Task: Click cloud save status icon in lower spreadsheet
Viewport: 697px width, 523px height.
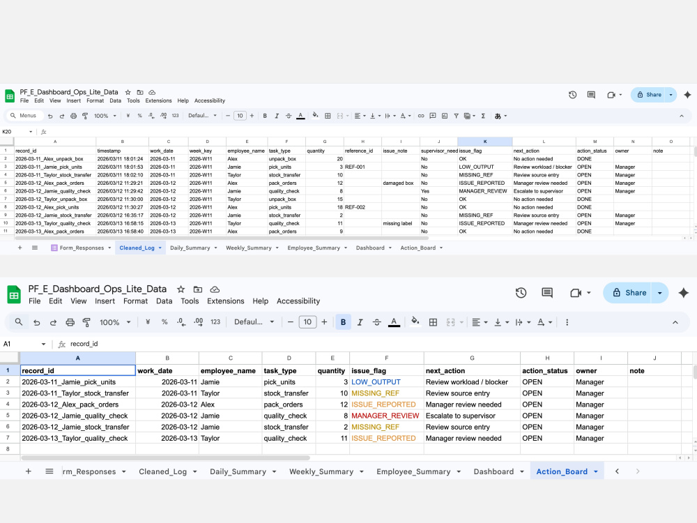Action: [215, 289]
